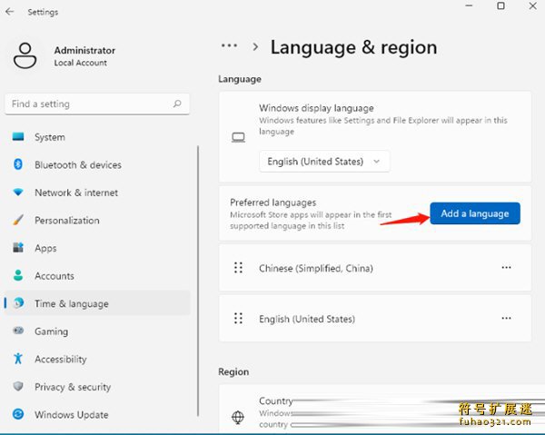The image size is (545, 435).
Task: Select Apps in the sidebar
Action: 45,248
